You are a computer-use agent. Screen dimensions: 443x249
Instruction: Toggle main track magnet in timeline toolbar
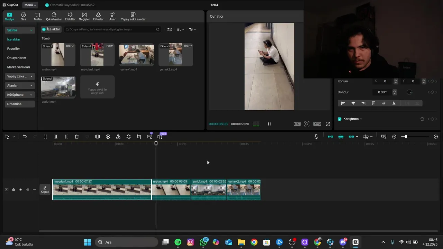(x=331, y=137)
